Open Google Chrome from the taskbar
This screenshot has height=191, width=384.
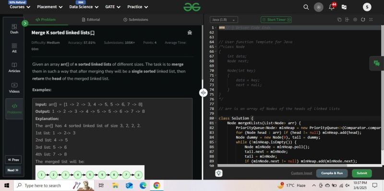click(x=157, y=185)
